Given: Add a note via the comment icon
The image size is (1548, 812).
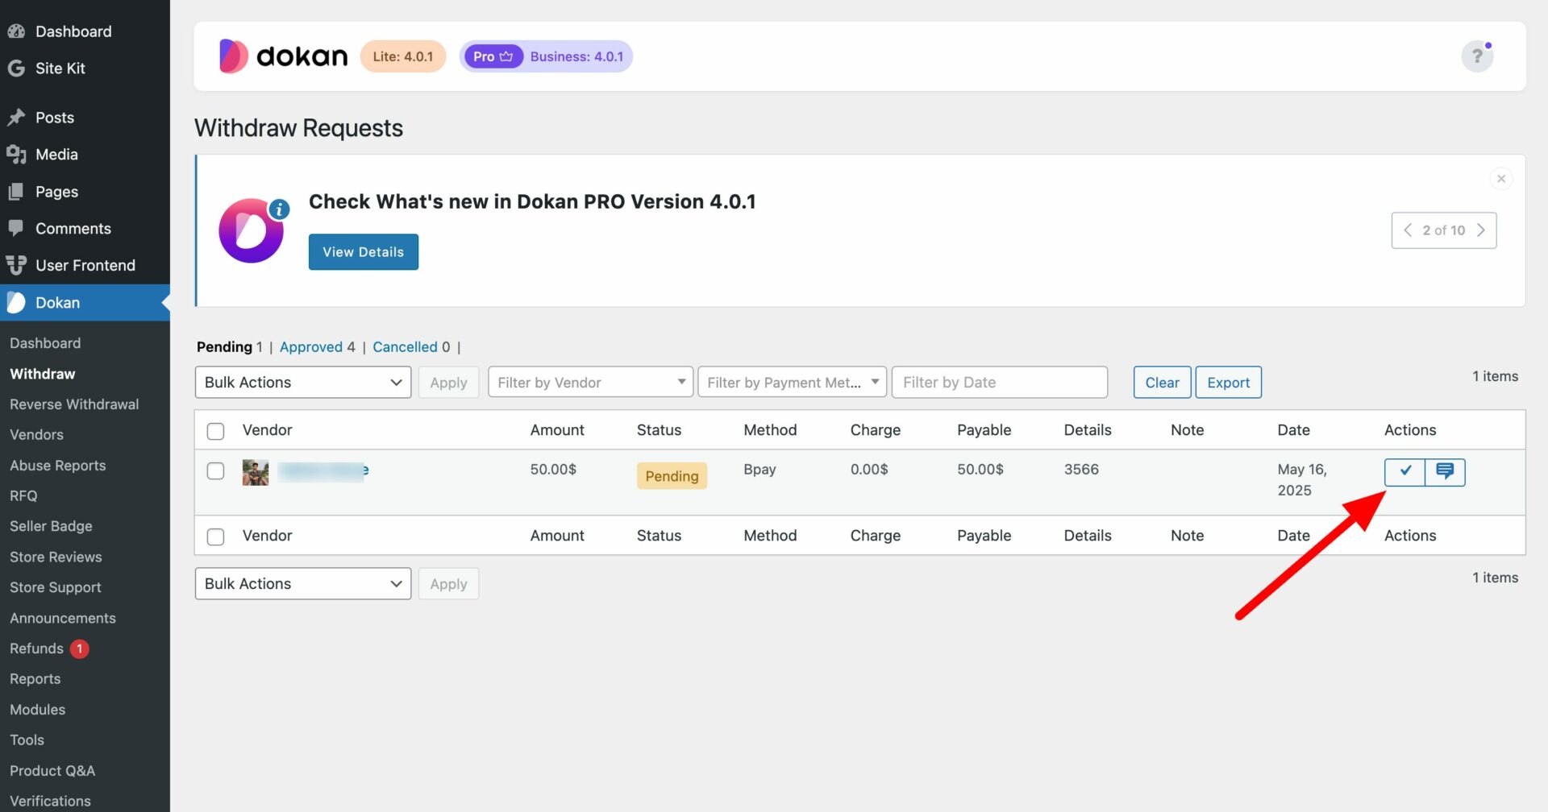Looking at the screenshot, I should pyautogui.click(x=1445, y=471).
